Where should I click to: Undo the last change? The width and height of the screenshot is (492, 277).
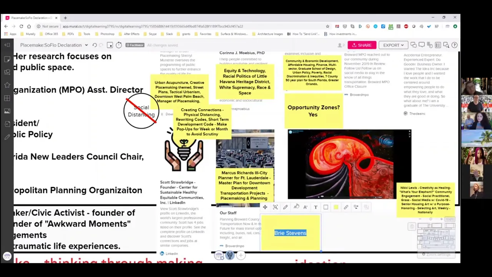click(x=95, y=45)
